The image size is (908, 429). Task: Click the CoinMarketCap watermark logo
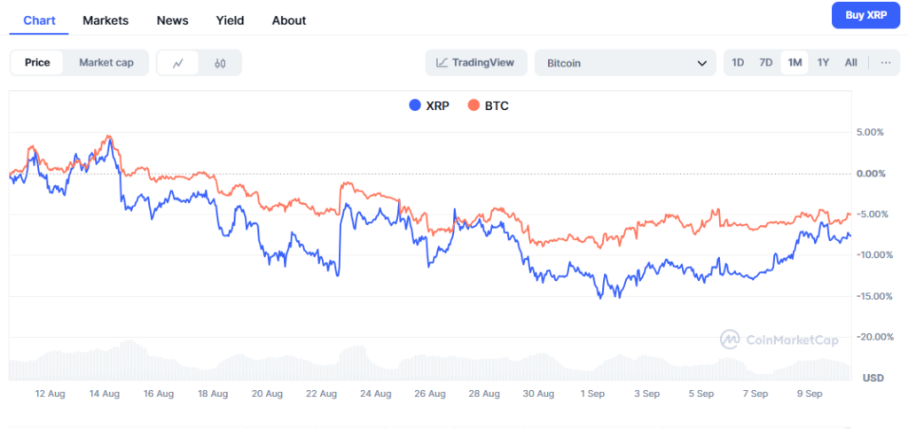tap(730, 338)
